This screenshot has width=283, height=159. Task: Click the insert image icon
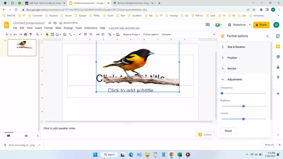click(57, 35)
